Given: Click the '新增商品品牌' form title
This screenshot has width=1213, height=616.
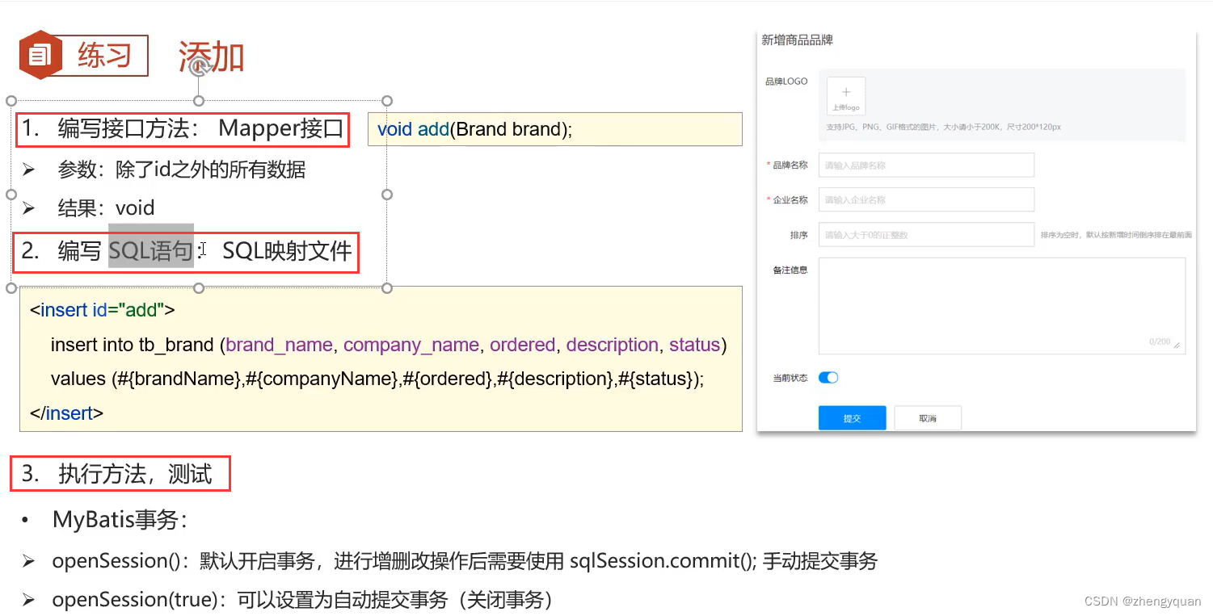Looking at the screenshot, I should pyautogui.click(x=797, y=40).
